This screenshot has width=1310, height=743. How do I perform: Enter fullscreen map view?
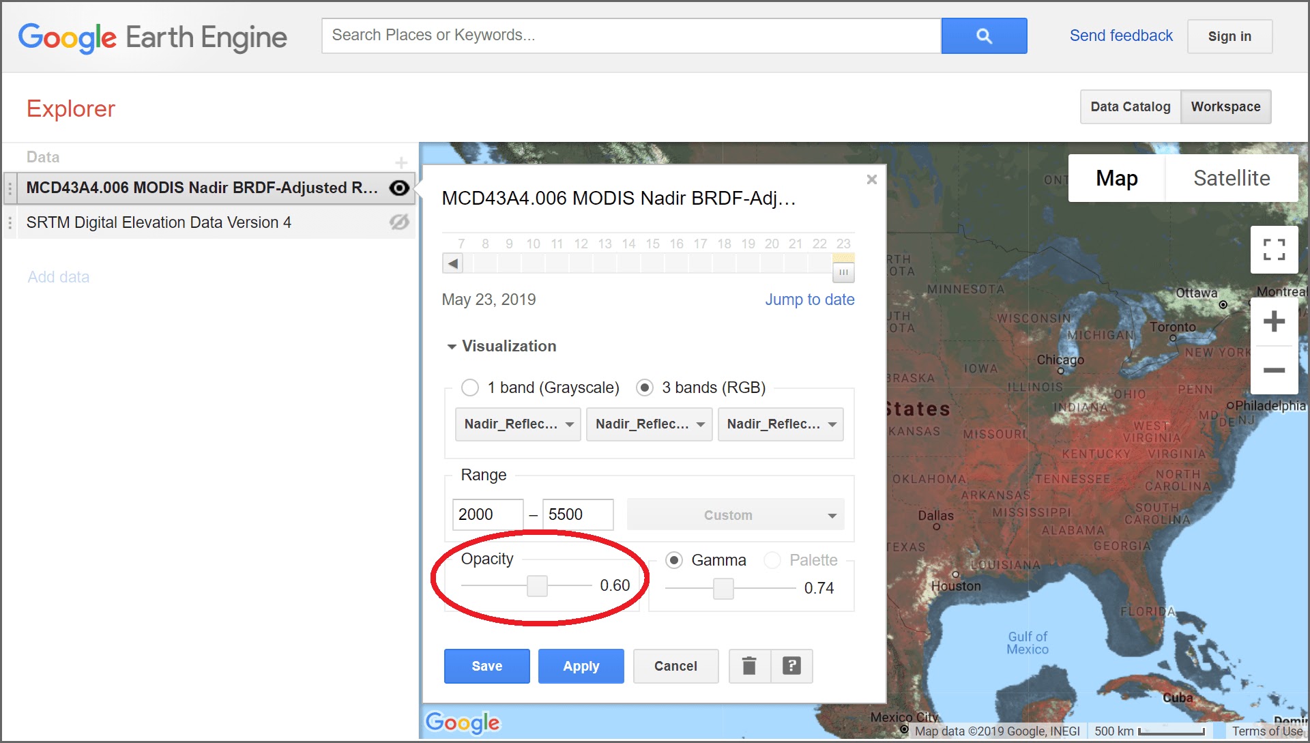click(x=1274, y=250)
